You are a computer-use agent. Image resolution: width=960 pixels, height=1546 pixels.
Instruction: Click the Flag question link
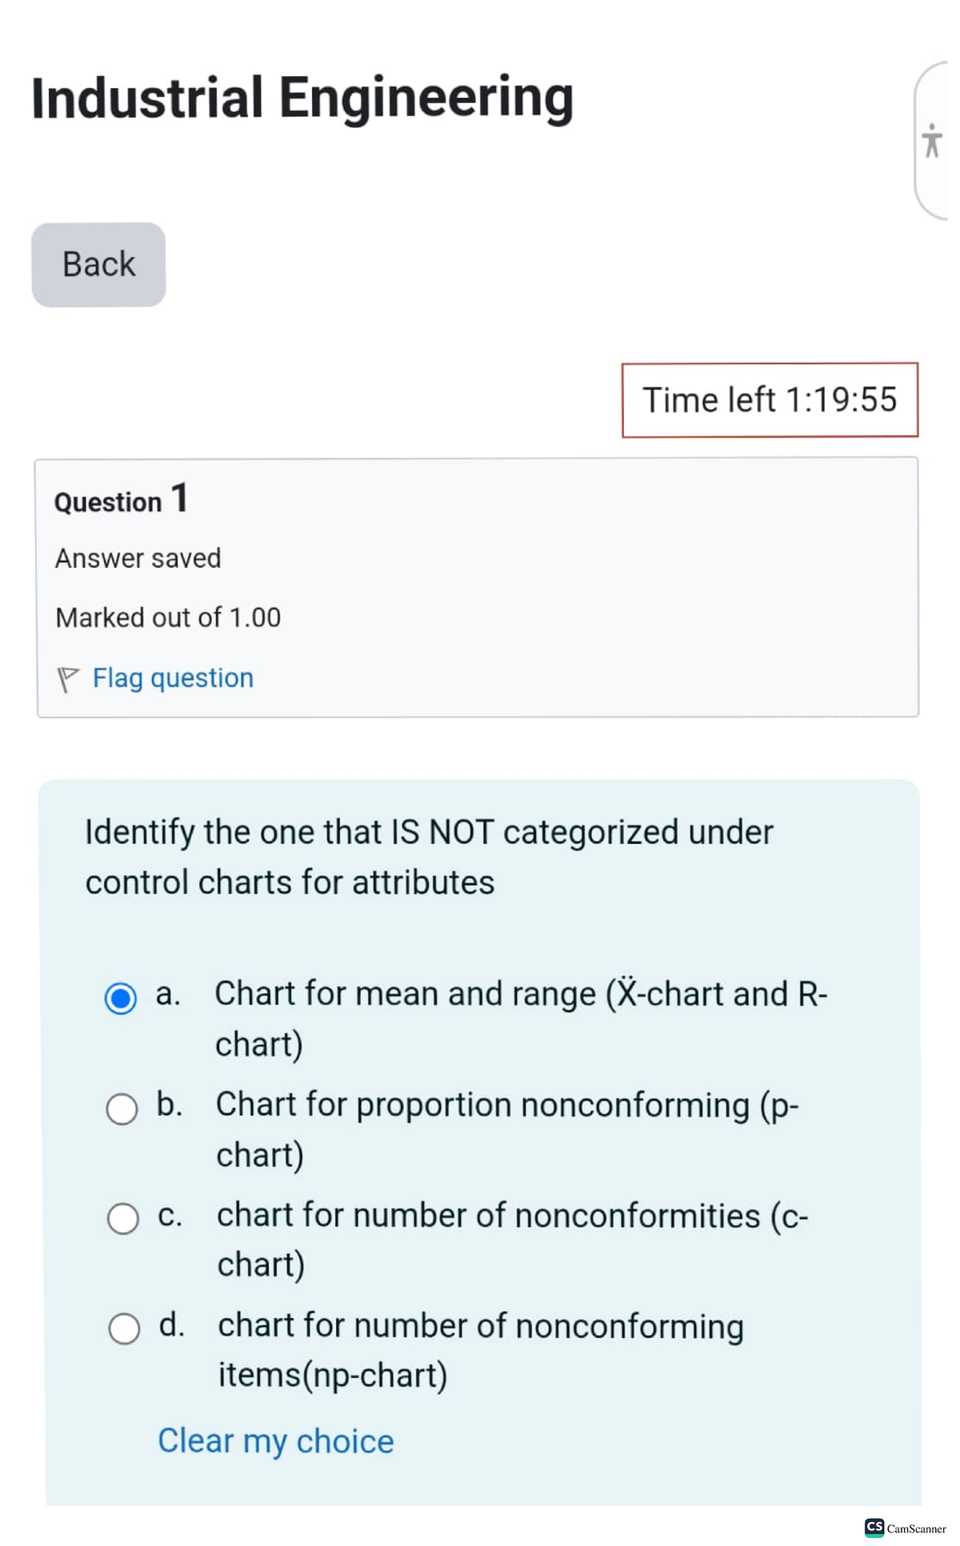(173, 678)
